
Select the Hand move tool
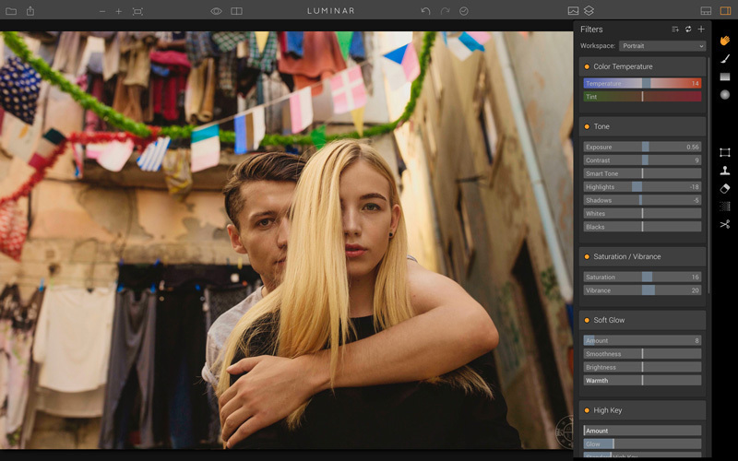pos(725,41)
